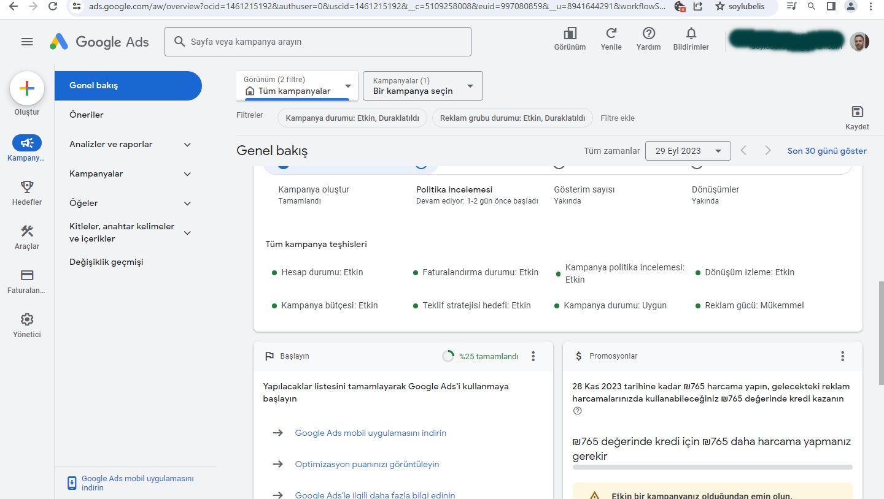Screen dimensions: 884x499
Task: Click browser back arrow
Action: (x=14, y=6)
